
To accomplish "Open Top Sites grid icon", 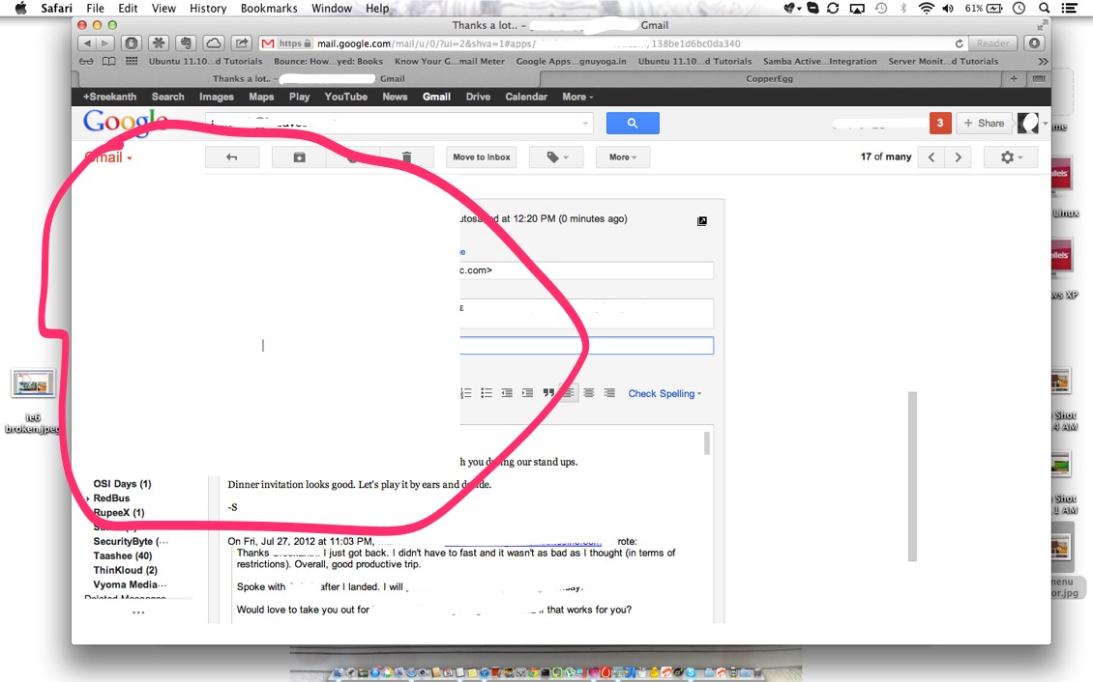I will 131,61.
